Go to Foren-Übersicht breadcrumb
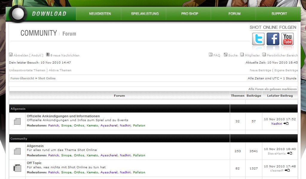 [22, 78]
